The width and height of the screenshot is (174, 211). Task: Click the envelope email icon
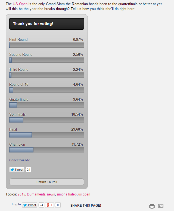click(161, 206)
